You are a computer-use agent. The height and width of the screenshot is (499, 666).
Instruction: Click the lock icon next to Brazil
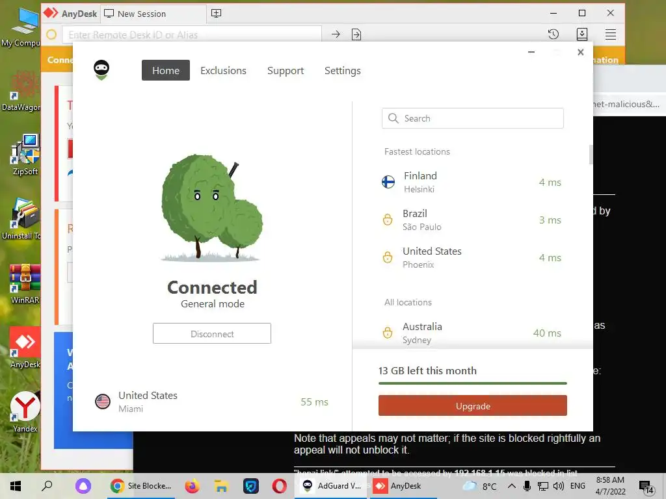[x=388, y=220]
